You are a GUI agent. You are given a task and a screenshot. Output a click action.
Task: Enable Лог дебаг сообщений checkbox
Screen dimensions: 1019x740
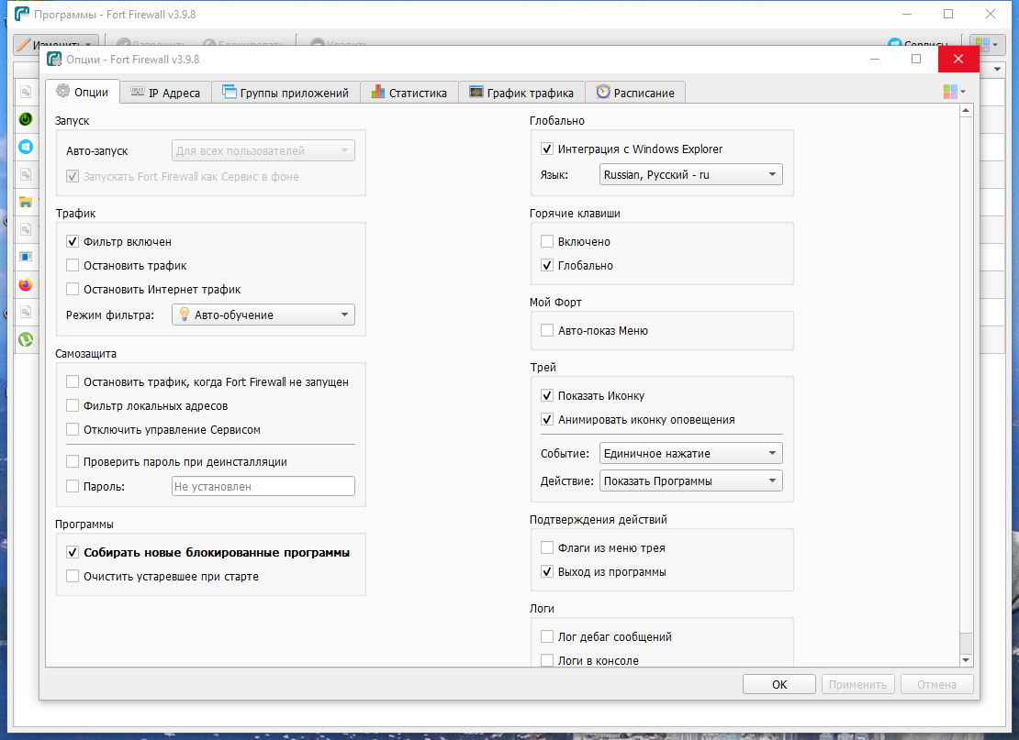coord(546,636)
